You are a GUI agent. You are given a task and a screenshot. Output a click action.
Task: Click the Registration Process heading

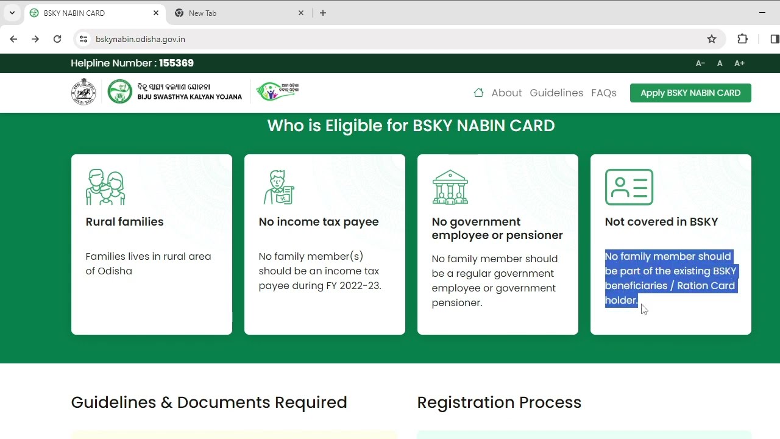click(499, 402)
